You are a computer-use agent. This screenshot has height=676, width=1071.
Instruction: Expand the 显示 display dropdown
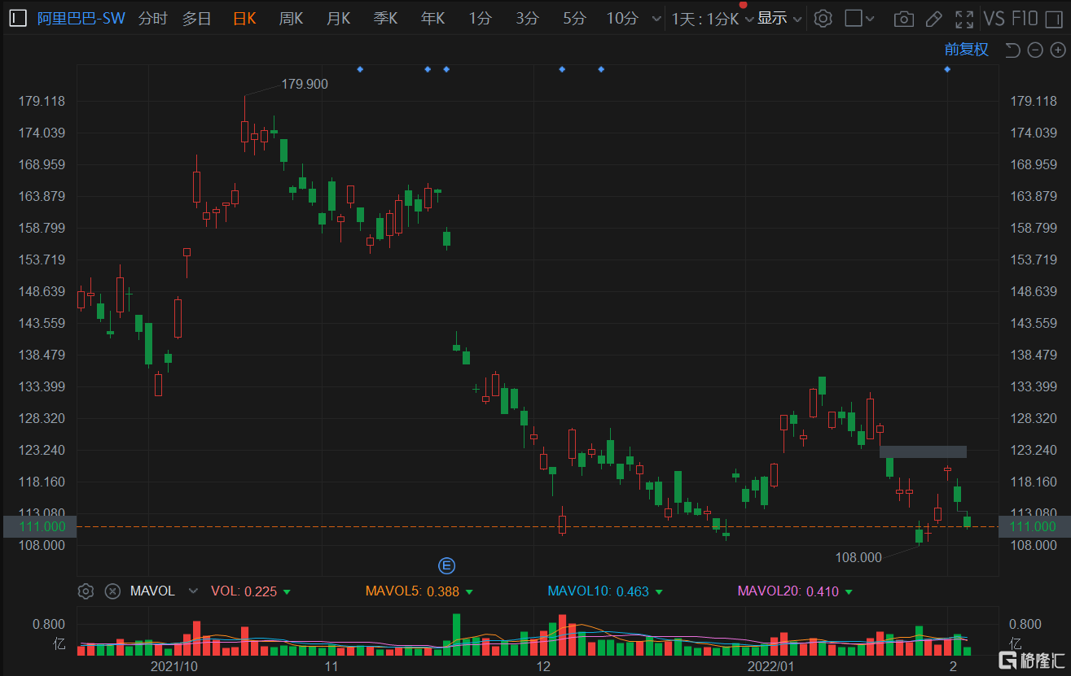coord(779,18)
